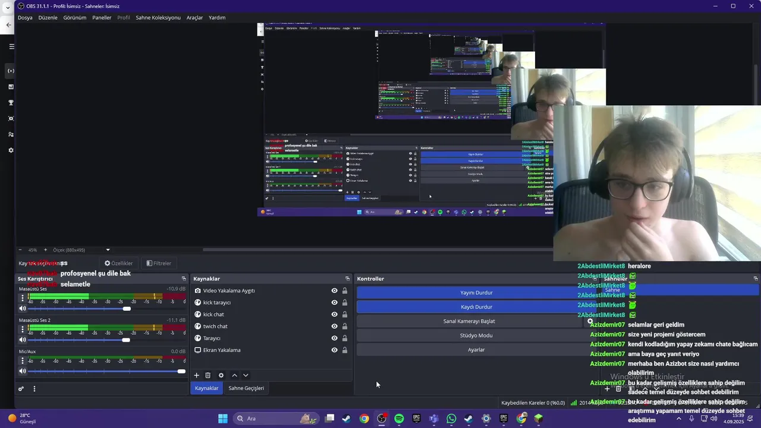Open Masaüstü Ses three-dot options

[23, 298]
